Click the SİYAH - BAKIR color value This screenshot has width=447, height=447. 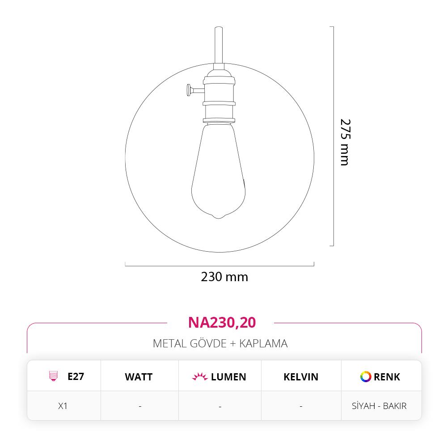380,406
